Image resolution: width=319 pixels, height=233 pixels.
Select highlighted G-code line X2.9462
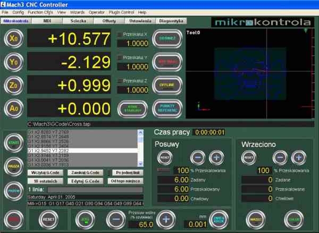[x=82, y=151]
